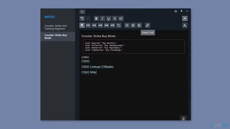Upload note to cloud
This screenshot has width=230, height=129.
coord(176,11)
